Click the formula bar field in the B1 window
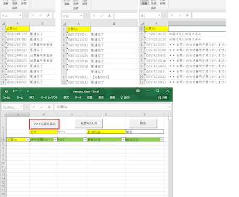This screenshot has width=239, height=197. (209, 16)
